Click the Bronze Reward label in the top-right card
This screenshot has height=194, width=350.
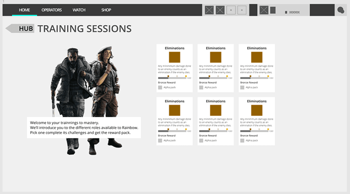coord(249,82)
